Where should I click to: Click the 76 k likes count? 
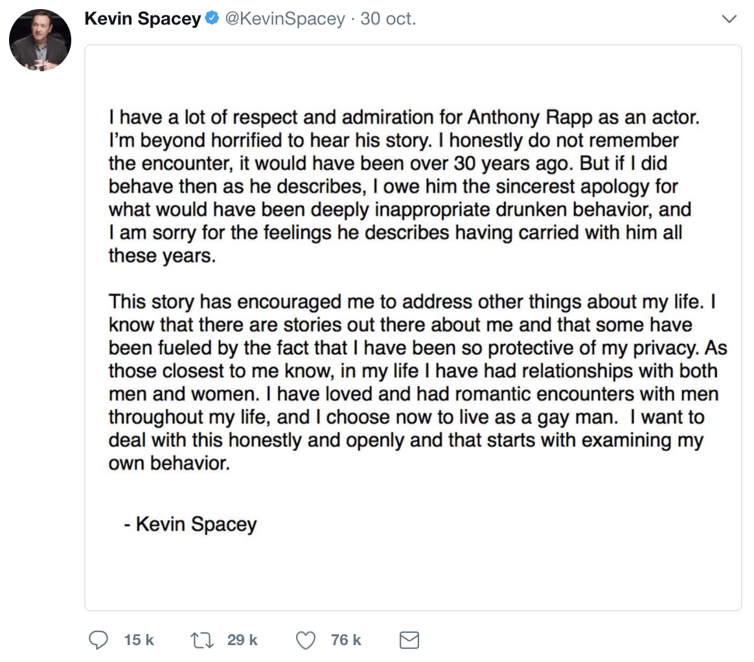[346, 640]
